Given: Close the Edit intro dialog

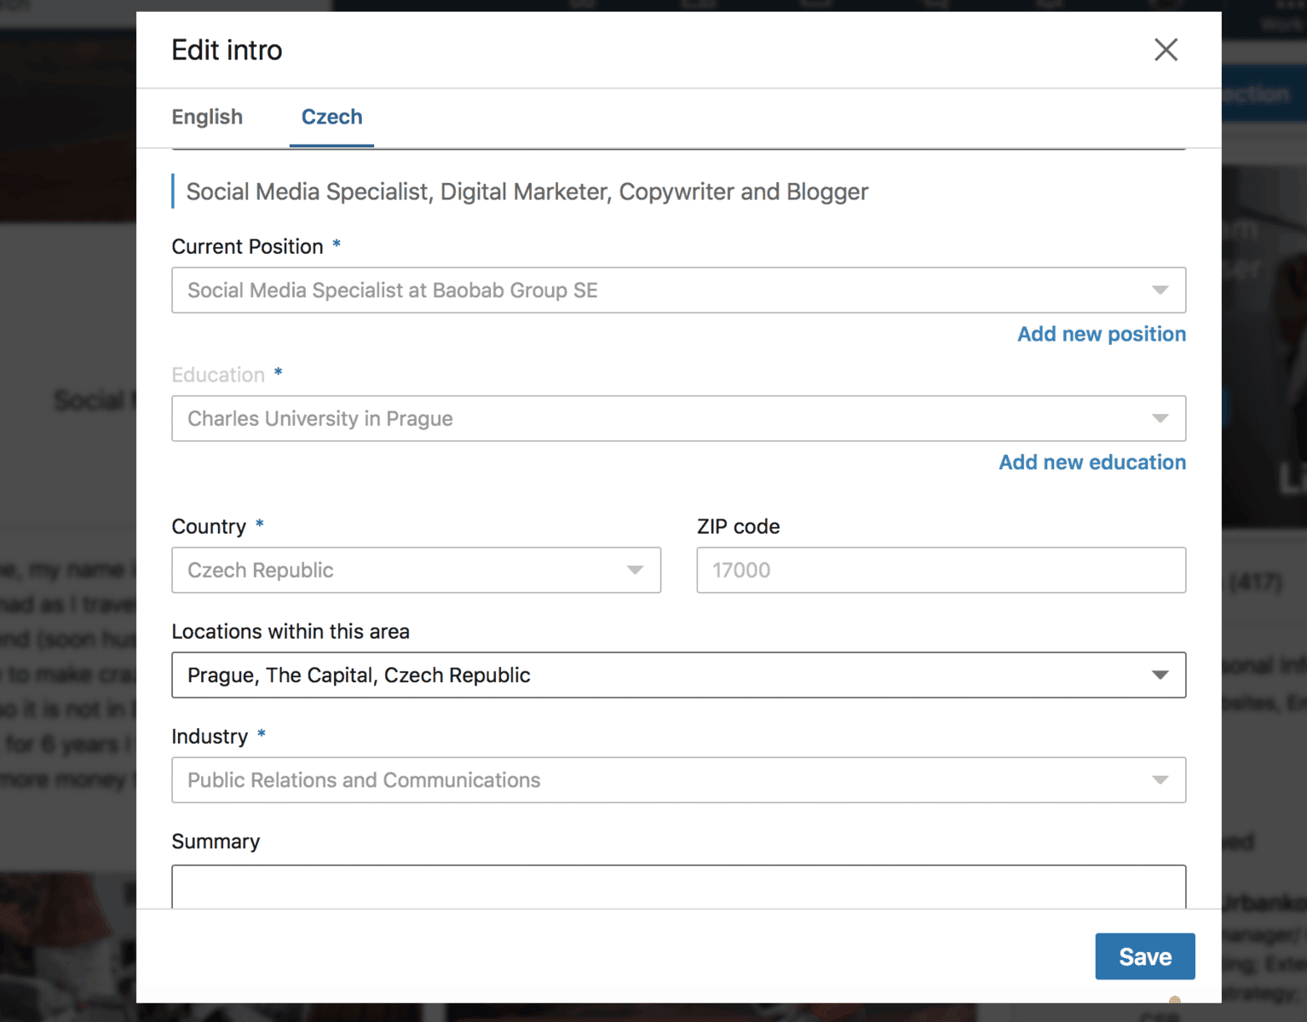Looking at the screenshot, I should point(1166,49).
